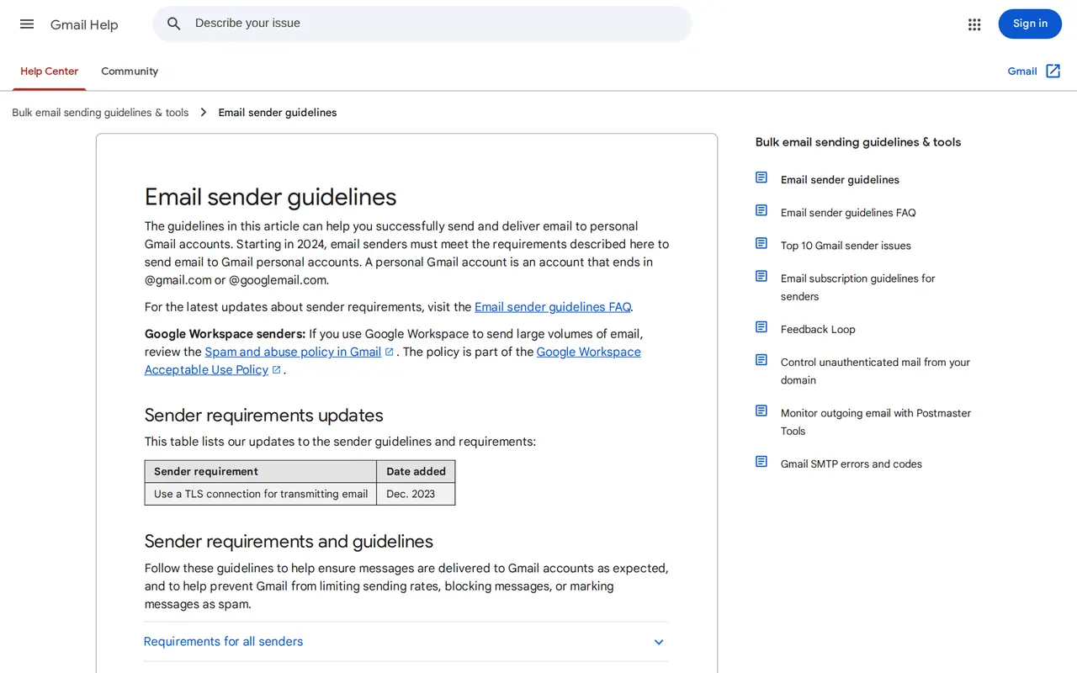The width and height of the screenshot is (1077, 673).
Task: Click the Gmail Help title
Action: coord(84,24)
